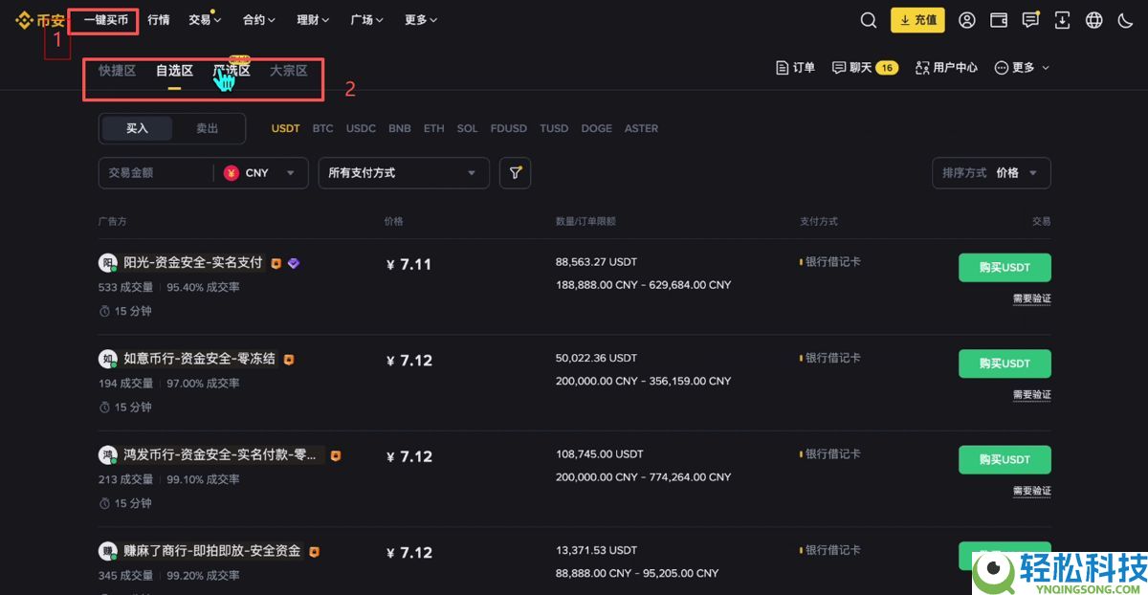Viewport: 1148px width, 595px height.
Task: Open the 需要验证 link under first offer
Action: 1031,297
